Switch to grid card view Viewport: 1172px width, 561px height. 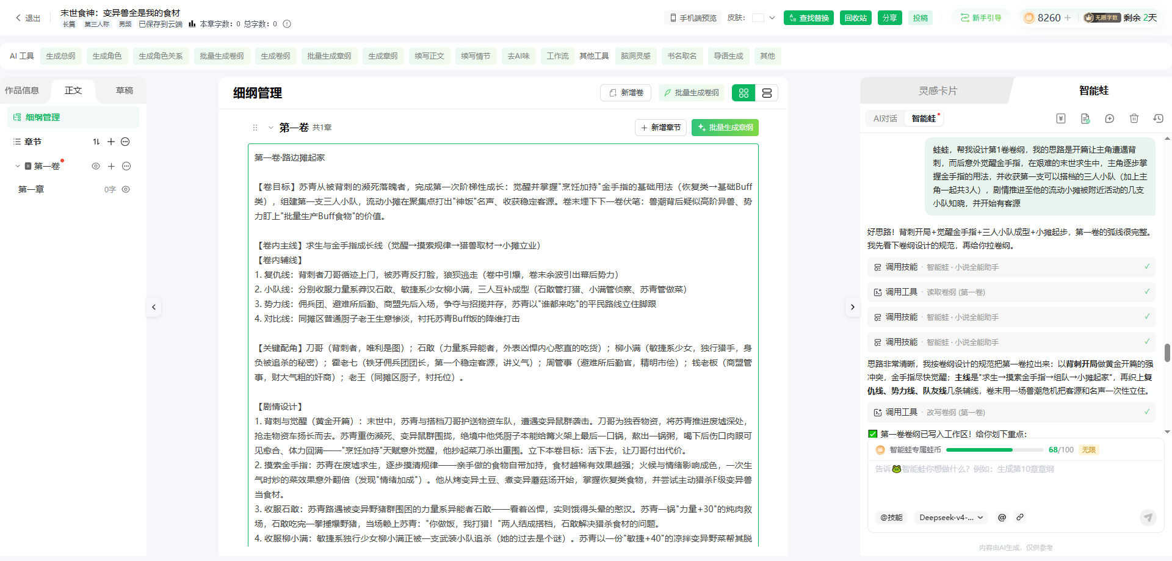[x=743, y=93]
